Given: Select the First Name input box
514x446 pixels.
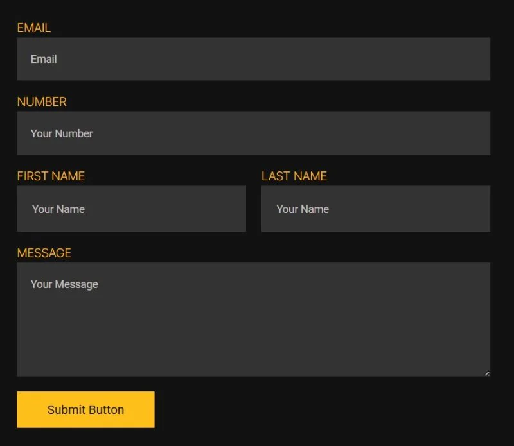Looking at the screenshot, I should 132,209.
